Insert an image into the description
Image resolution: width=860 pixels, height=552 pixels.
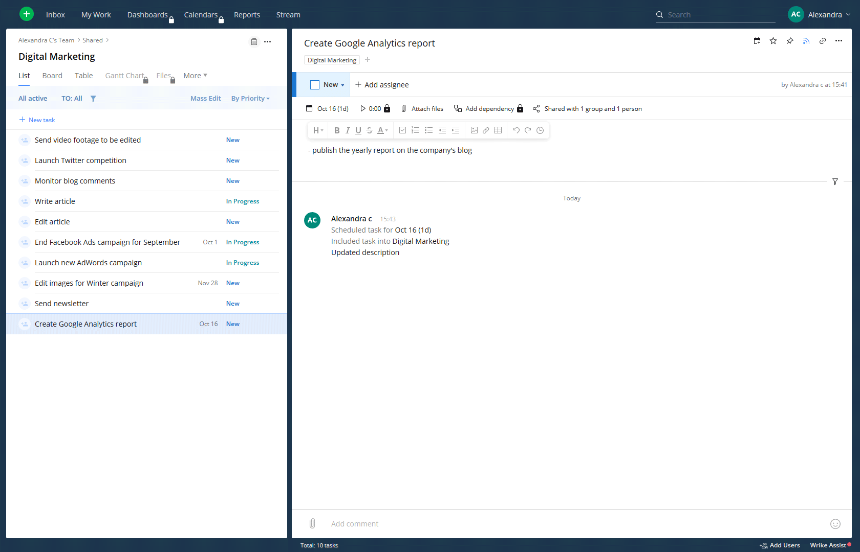474,130
